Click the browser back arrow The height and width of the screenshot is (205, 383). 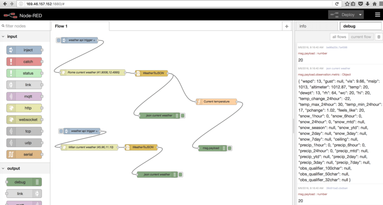(5, 4)
